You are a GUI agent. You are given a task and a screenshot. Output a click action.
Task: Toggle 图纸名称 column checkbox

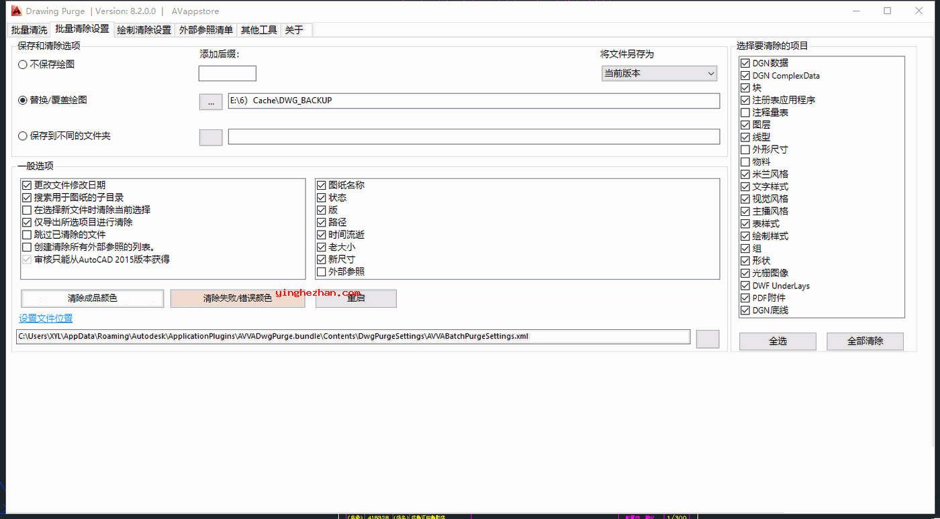click(322, 185)
